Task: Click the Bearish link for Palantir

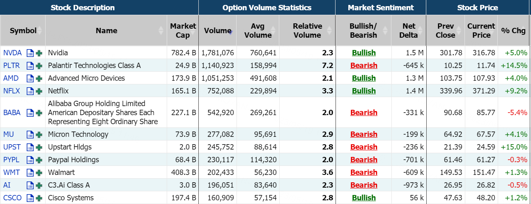Action: pyautogui.click(x=363, y=66)
